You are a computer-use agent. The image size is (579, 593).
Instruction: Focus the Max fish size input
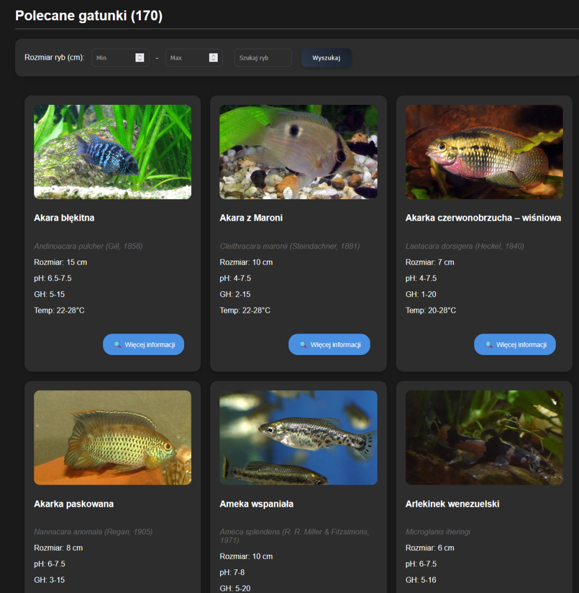(186, 57)
